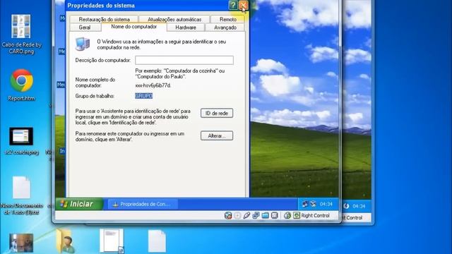The image size is (452, 254).
Task: Focus the Descrição do computador text field
Action: (184, 60)
